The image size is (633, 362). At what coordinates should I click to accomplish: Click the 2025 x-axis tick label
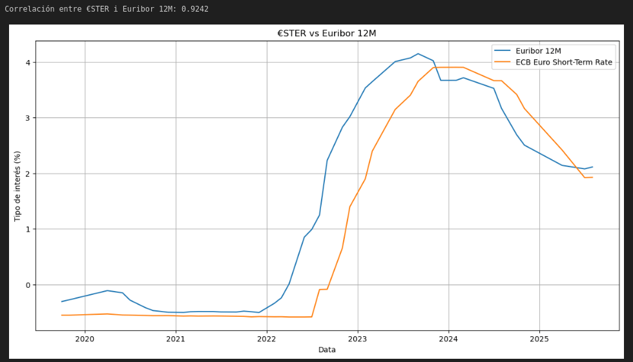click(539, 339)
